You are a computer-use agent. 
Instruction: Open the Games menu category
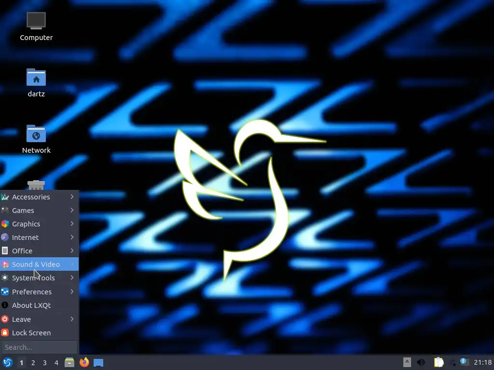click(x=40, y=210)
